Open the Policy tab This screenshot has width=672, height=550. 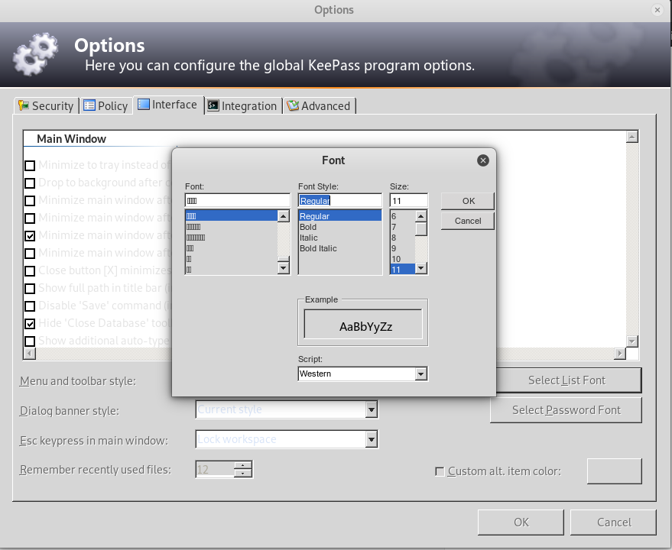106,106
